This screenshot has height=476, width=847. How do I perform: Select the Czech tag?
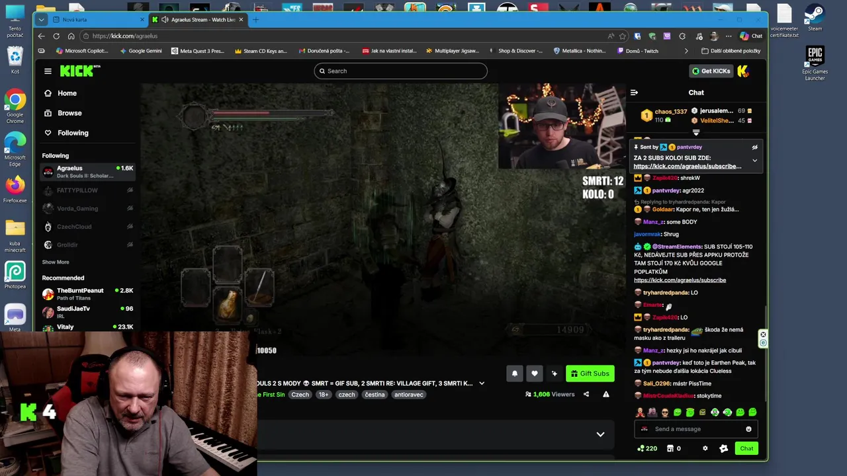(x=300, y=395)
